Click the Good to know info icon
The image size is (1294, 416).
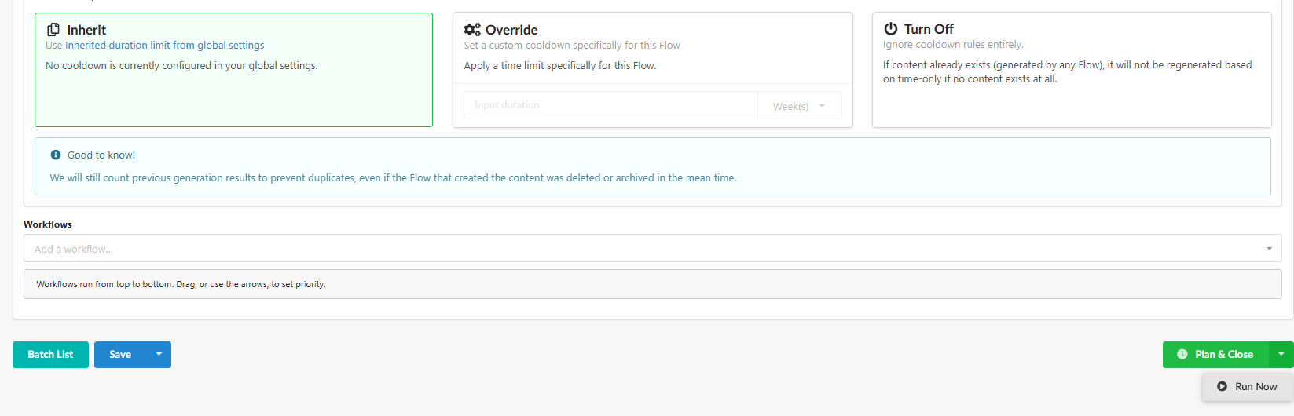[x=56, y=155]
